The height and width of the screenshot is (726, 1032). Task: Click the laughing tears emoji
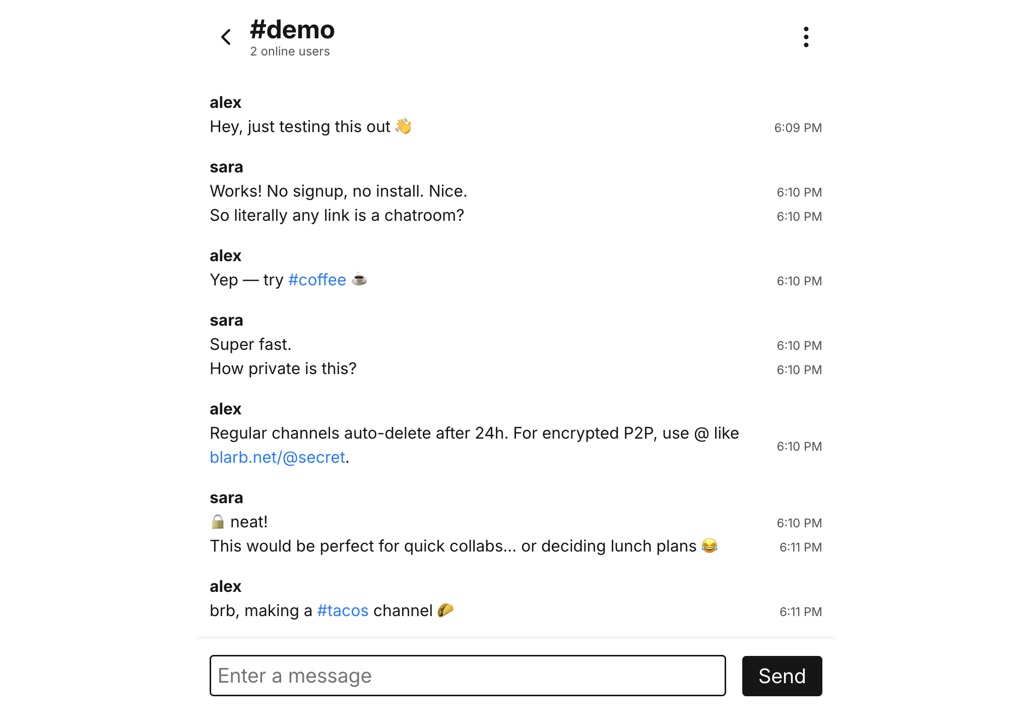point(709,546)
